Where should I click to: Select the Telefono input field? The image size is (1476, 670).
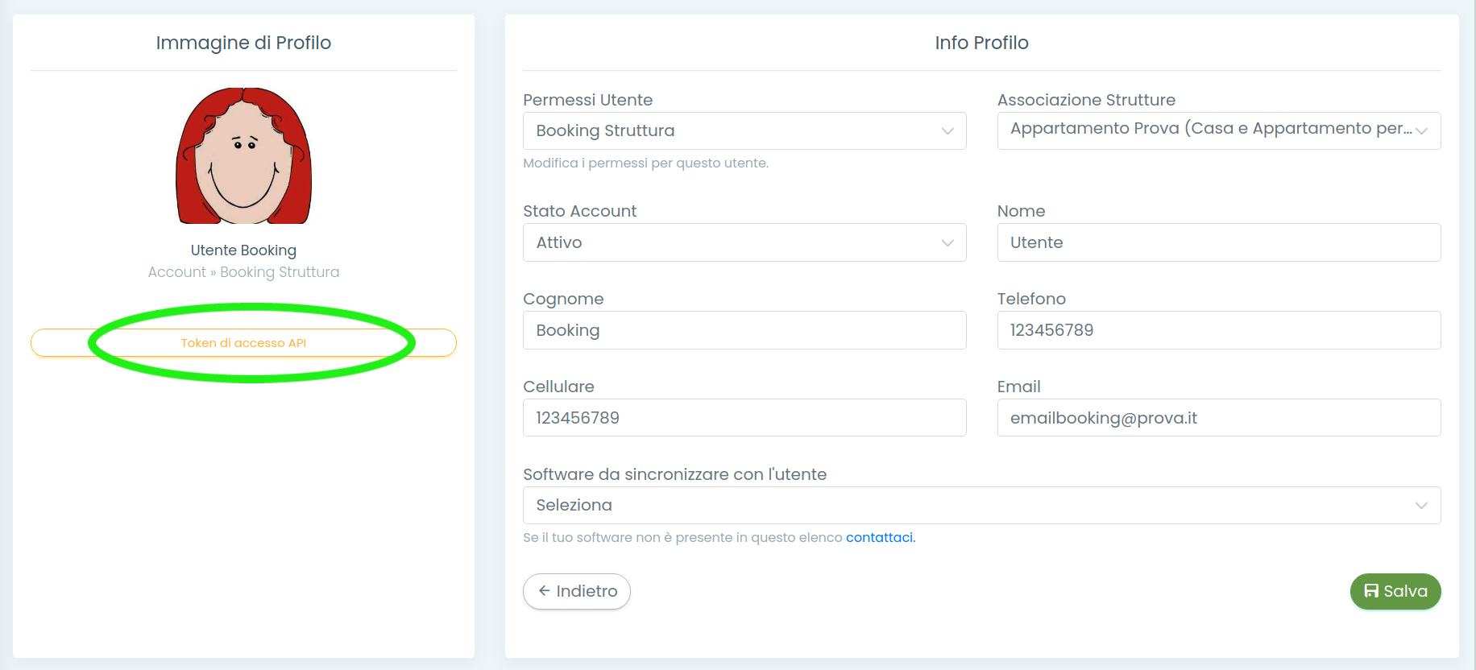(1218, 330)
